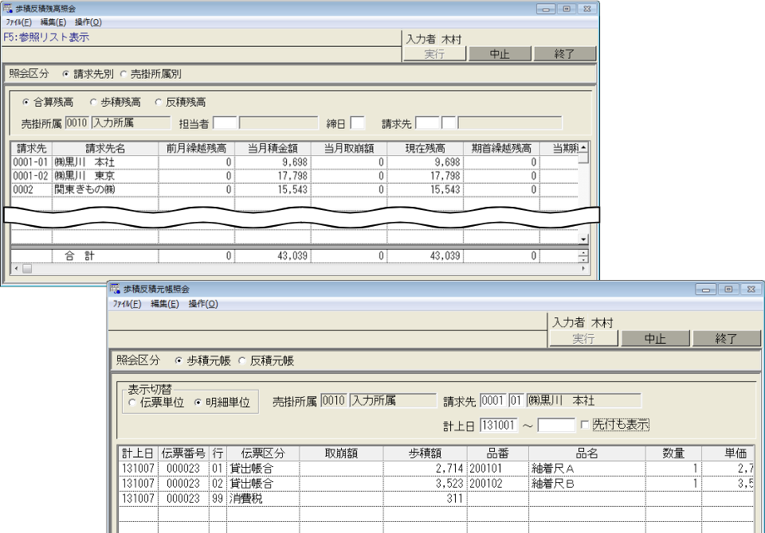Select the 売掛所属別 radio option
Viewport: 765px width, 533px height.
(124, 74)
